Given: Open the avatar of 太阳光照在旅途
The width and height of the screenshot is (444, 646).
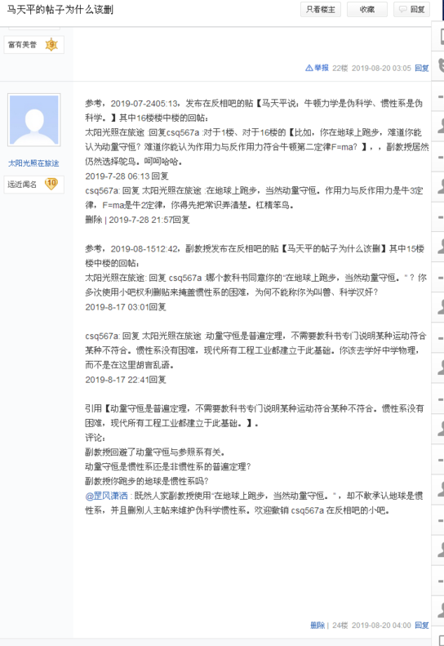Looking at the screenshot, I should (34, 120).
